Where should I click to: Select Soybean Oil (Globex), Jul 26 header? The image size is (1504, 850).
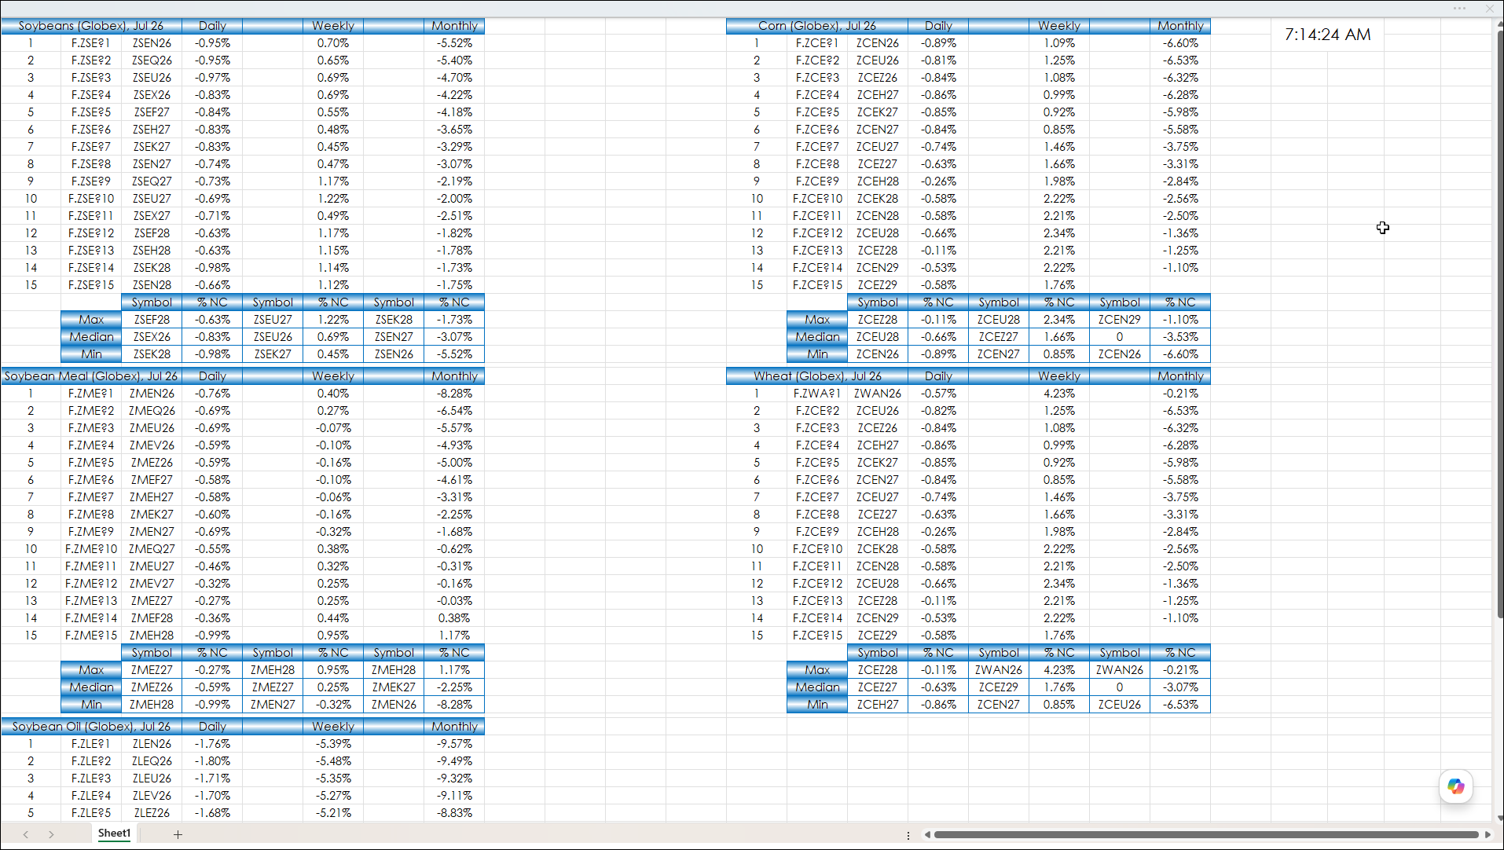coord(91,727)
